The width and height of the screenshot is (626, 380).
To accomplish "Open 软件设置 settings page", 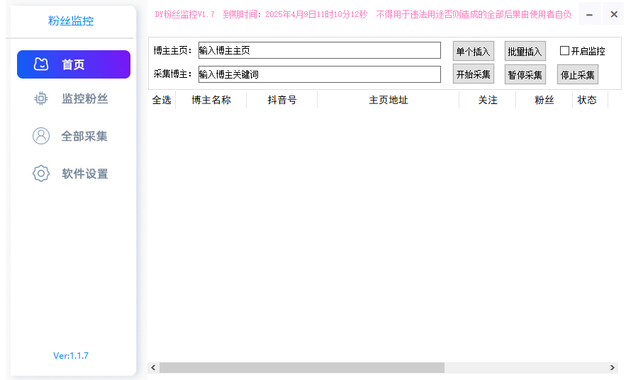I will (84, 173).
